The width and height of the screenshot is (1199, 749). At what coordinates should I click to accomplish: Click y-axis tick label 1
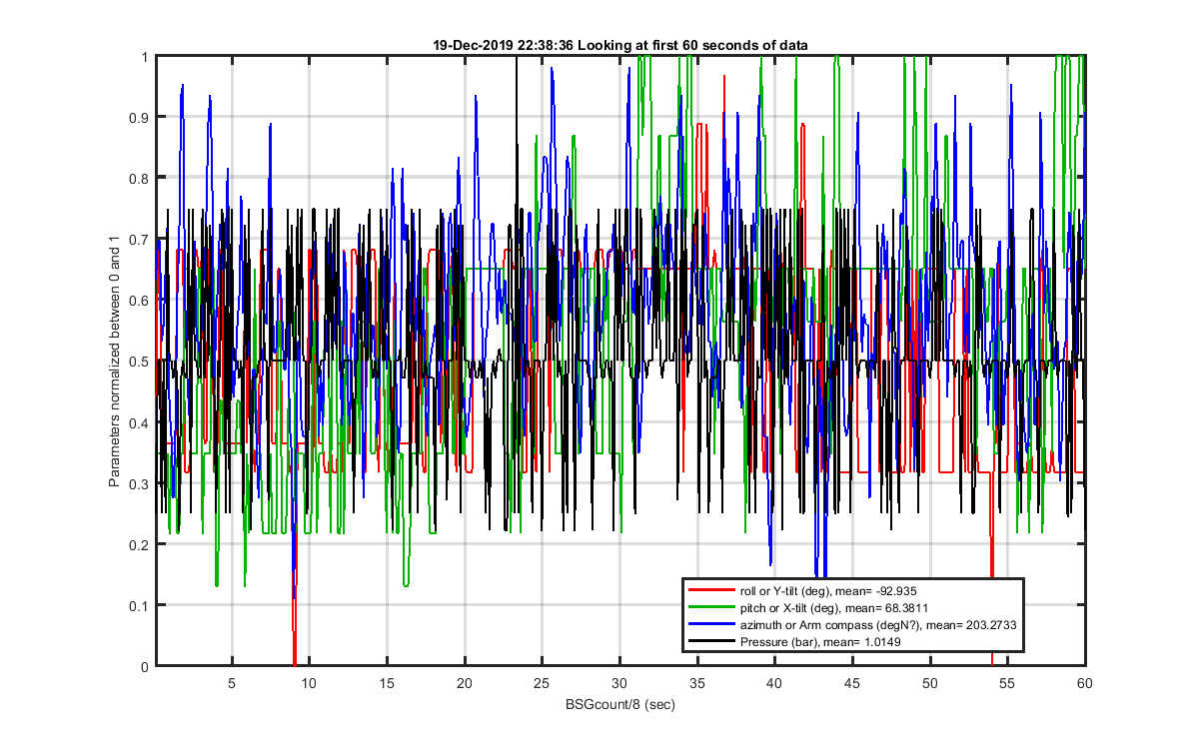click(x=144, y=57)
